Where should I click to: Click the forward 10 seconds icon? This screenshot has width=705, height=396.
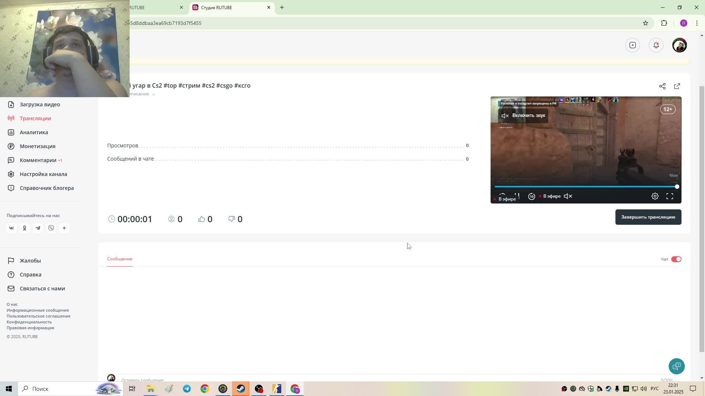click(x=531, y=196)
